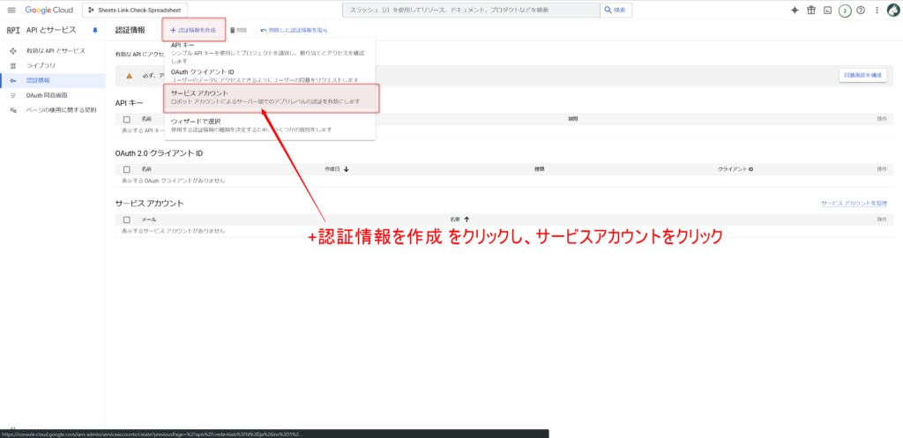Sort OAuth clients by 作成日 column arrow
Screen dimensions: 903x438
pos(347,168)
